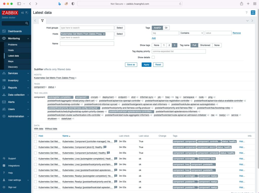
Task: Tick the Show details checkbox
Action: click(153, 57)
